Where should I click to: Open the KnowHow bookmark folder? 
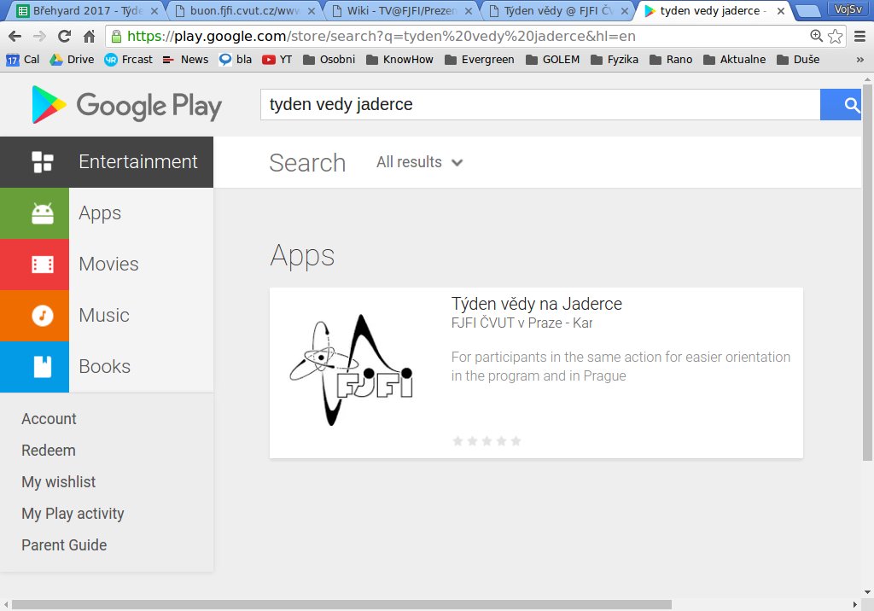click(399, 59)
